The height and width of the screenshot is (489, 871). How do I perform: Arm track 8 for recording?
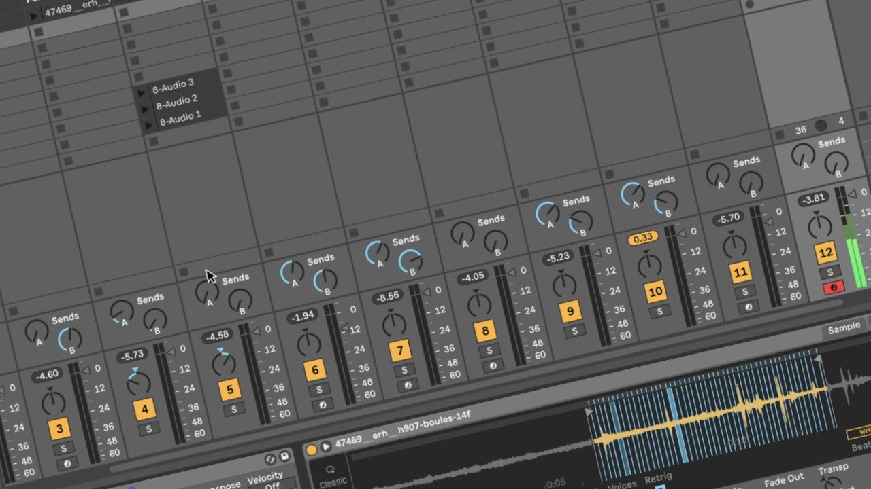click(x=493, y=365)
